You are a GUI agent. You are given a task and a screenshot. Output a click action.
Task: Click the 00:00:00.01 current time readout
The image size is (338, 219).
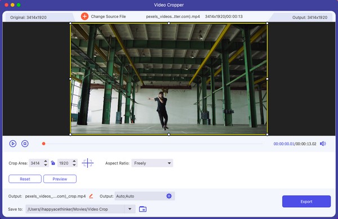tap(284, 144)
